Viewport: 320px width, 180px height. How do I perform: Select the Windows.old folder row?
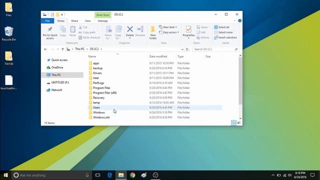155,117
